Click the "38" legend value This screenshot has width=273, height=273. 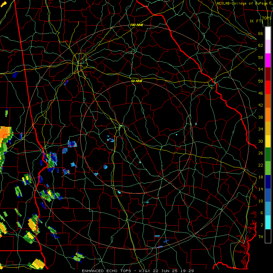(261, 117)
